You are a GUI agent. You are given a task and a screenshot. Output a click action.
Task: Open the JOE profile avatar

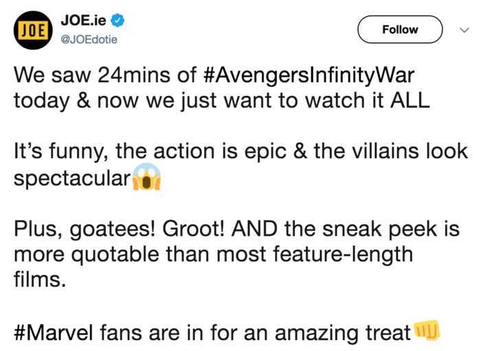(x=33, y=30)
